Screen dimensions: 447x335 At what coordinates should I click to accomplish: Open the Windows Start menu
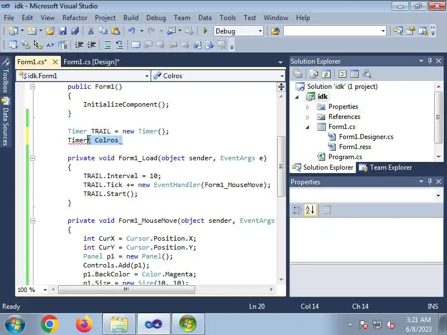[15, 324]
